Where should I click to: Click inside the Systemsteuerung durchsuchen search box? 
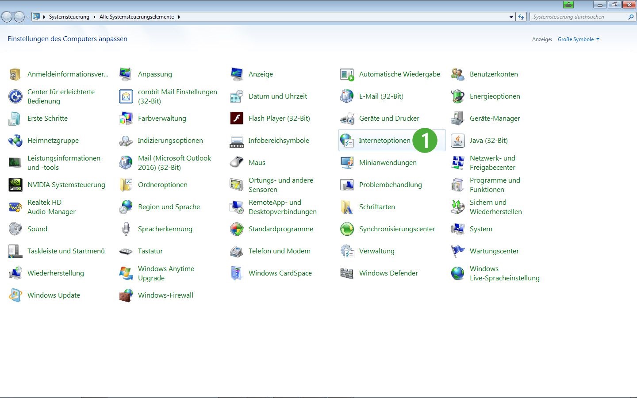(579, 17)
